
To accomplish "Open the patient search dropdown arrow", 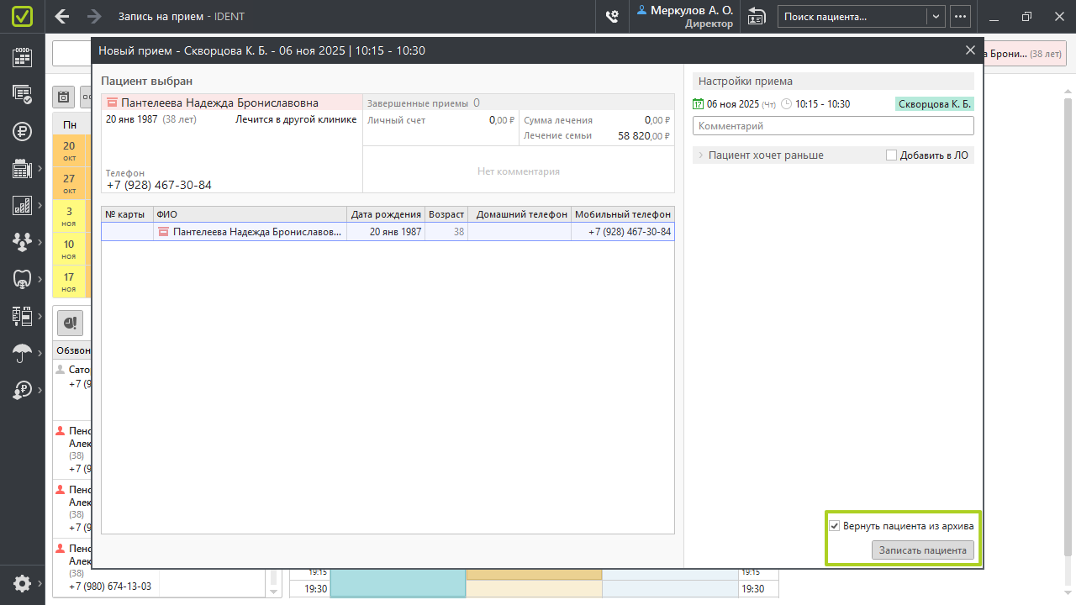I will point(936,17).
